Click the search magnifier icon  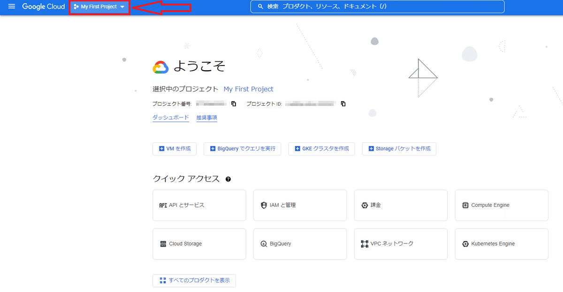[x=260, y=7]
